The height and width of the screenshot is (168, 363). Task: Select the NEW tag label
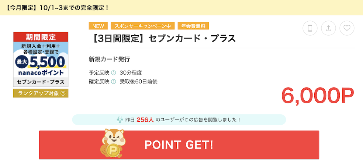point(98,26)
